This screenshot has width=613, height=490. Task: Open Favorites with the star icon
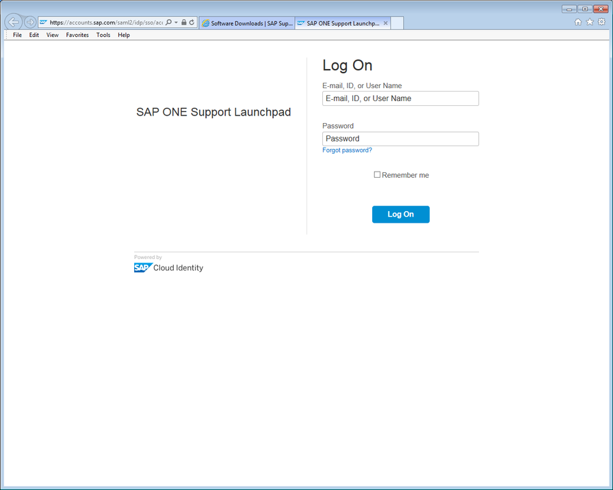coord(589,22)
